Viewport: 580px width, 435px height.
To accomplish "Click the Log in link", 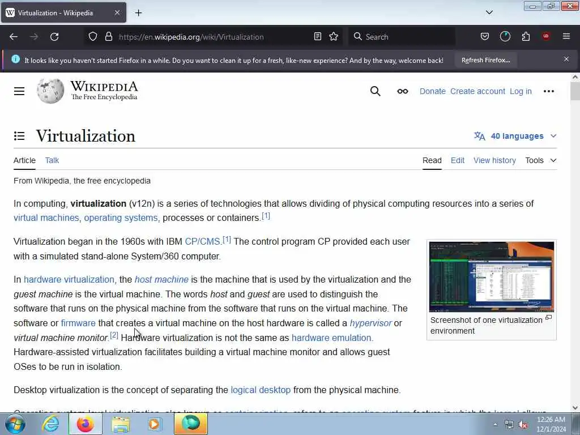I will click(x=521, y=91).
